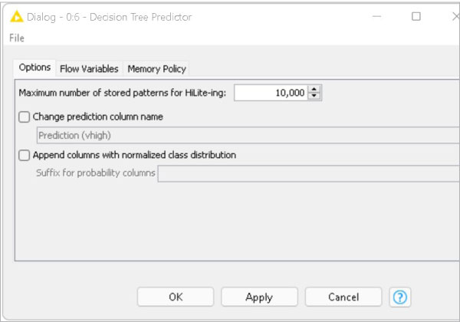Open the Memory Policy tab
Viewport: 460px width, 322px height.
156,68
